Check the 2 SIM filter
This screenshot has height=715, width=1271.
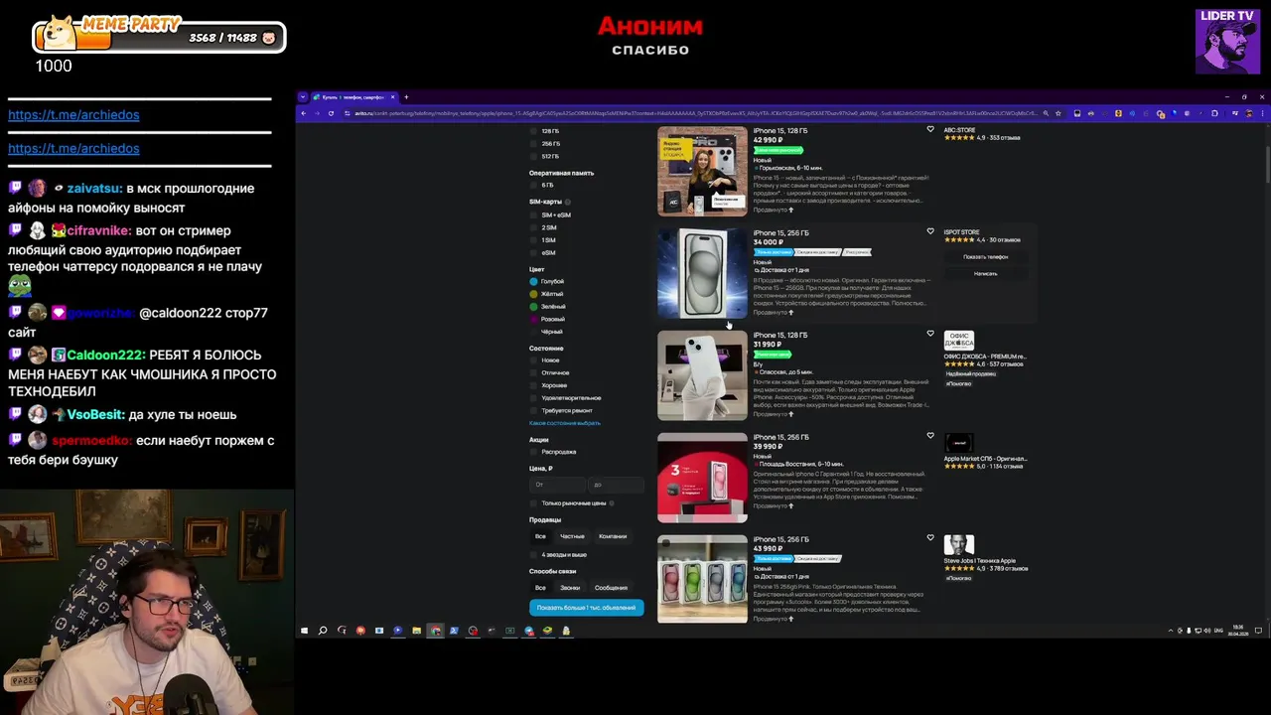(533, 227)
